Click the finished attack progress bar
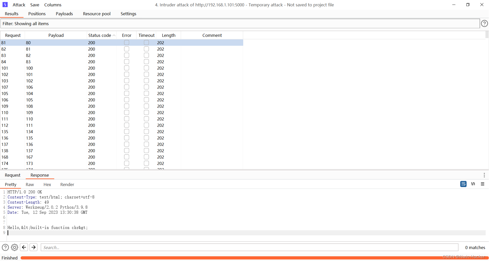The image size is (489, 261). (254, 258)
